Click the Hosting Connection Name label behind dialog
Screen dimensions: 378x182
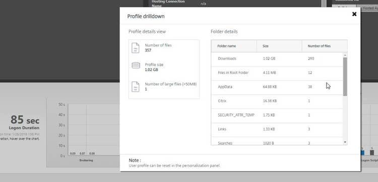coord(168,4)
